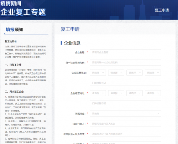This screenshot has height=144, width=178.
Task: Click the 企业复工专题 site title banner
Action: pos(23,12)
